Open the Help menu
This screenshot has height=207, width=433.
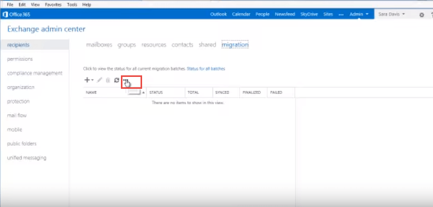(x=87, y=5)
